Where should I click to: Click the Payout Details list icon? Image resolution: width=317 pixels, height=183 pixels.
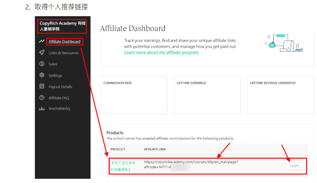click(x=42, y=86)
